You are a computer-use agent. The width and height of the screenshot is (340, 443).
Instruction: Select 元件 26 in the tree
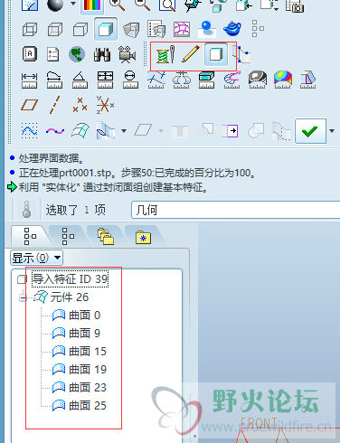69,297
